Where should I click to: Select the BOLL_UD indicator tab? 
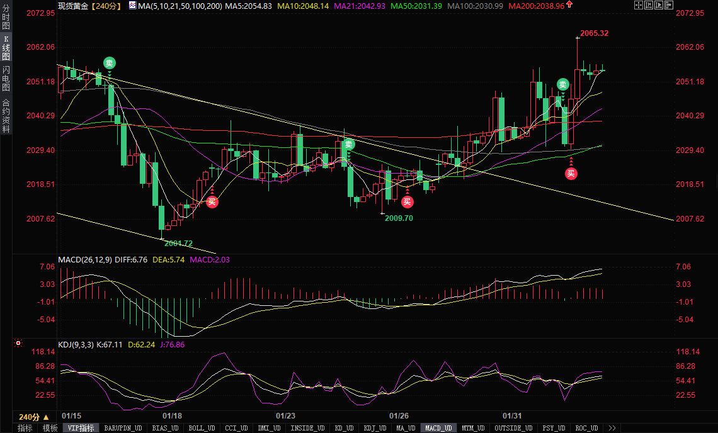point(202,428)
